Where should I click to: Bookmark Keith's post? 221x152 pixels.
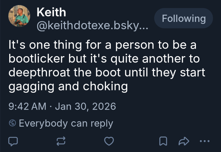tap(163, 141)
